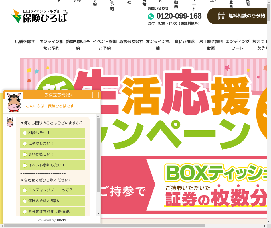Pick the エンディングノートって？ option

(x=25, y=190)
